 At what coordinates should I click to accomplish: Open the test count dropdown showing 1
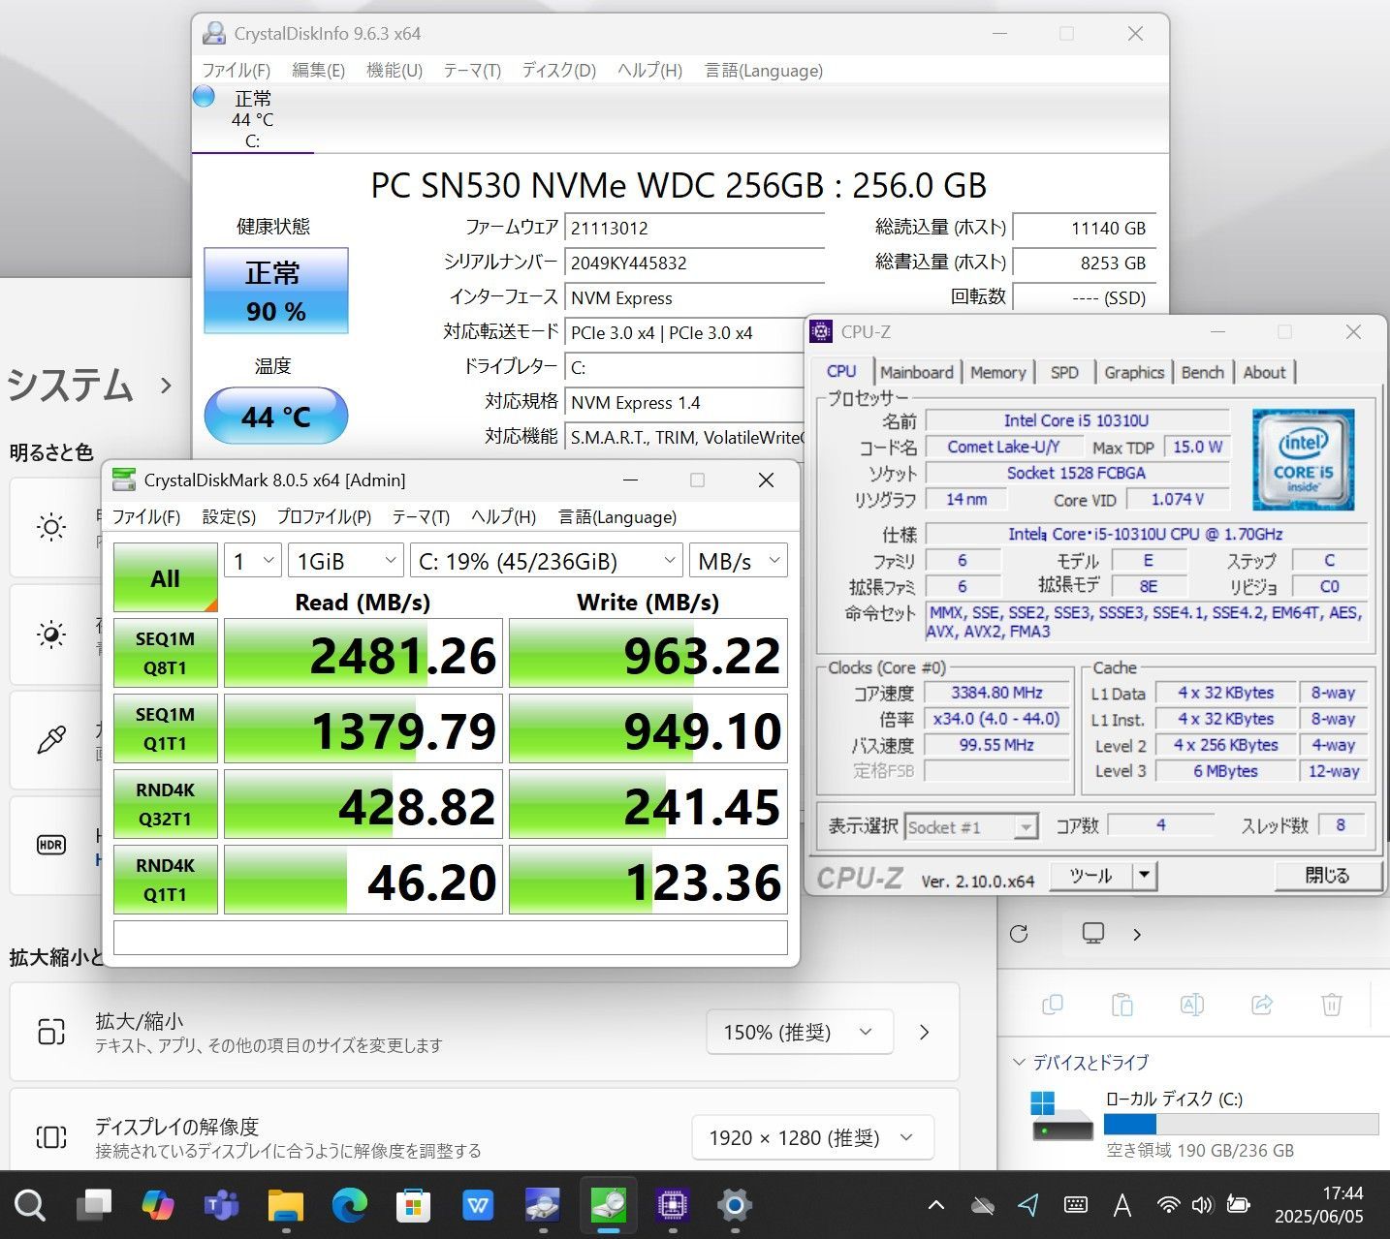[x=253, y=560]
